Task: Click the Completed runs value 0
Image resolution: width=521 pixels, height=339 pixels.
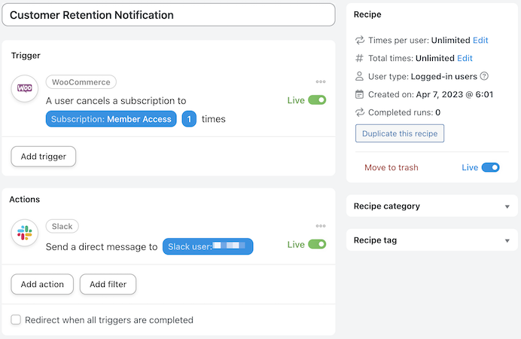Action: coord(438,112)
